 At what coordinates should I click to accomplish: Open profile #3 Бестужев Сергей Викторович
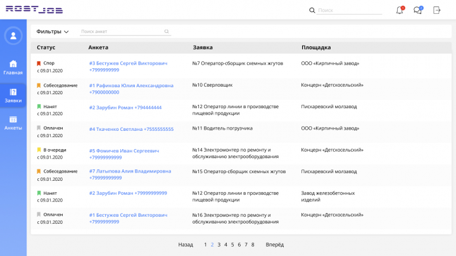[128, 63]
